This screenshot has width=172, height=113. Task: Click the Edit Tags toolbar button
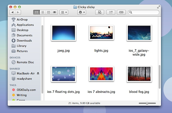point(121,12)
